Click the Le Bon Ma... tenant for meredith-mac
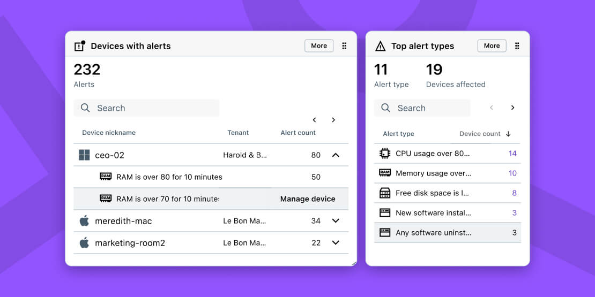Viewport: 595px width, 297px height. (x=245, y=221)
